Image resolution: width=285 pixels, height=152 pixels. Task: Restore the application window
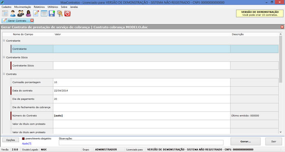pos(272,2)
